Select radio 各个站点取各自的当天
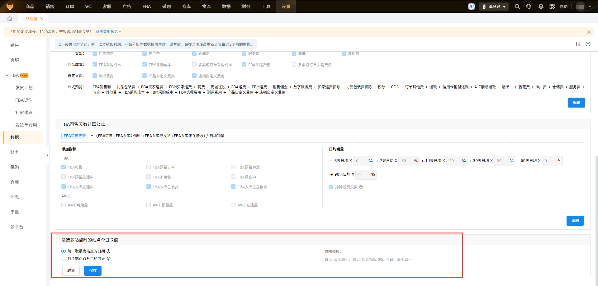Image resolution: width=598 pixels, height=286 pixels. [64, 259]
